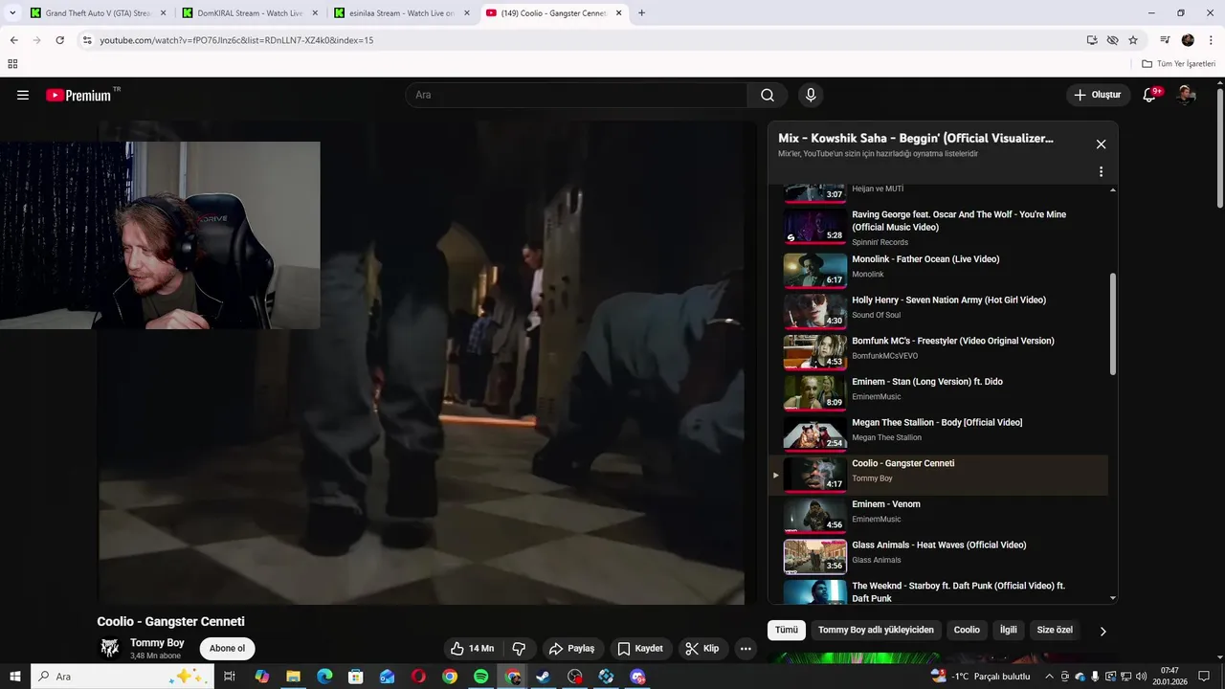Click install app icon in address bar
Image resolution: width=1225 pixels, height=689 pixels.
1092,40
